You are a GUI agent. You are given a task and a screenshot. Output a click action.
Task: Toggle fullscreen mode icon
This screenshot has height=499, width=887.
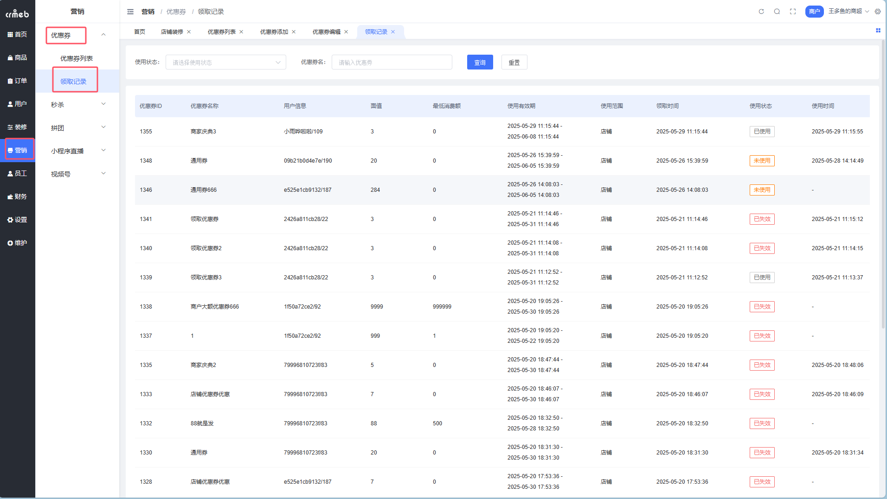tap(793, 12)
